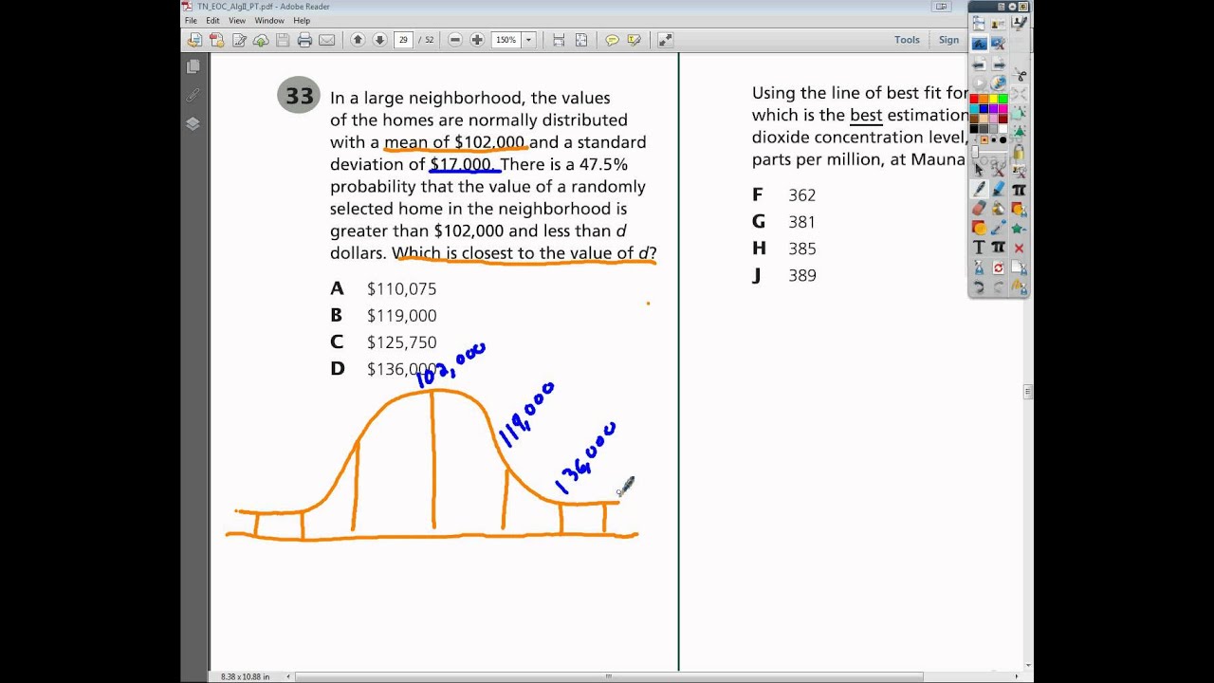1214x683 pixels.
Task: Pick the yellow color swatch
Action: pyautogui.click(x=993, y=99)
